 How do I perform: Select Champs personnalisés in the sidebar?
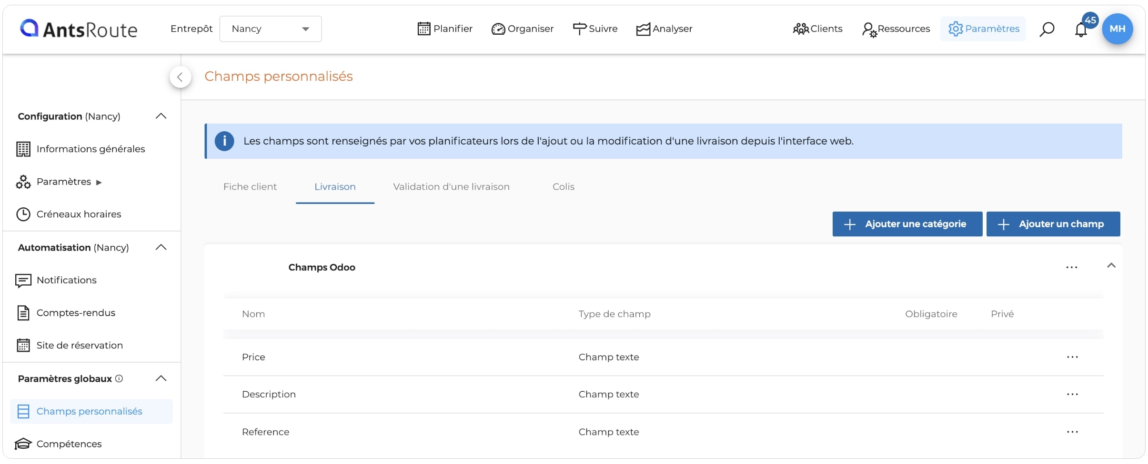(x=91, y=411)
